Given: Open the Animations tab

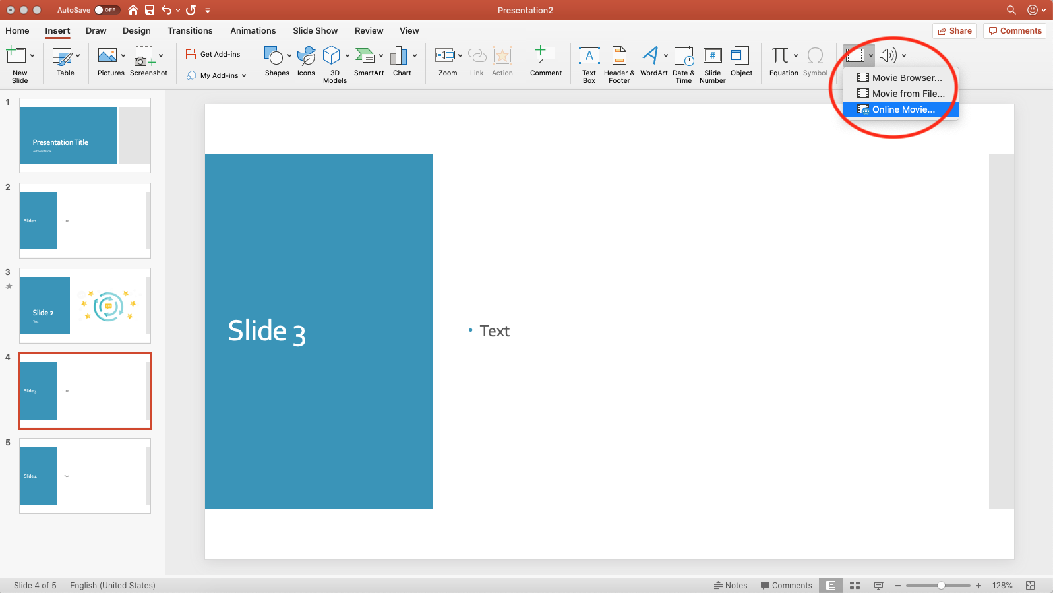Looking at the screenshot, I should click(x=253, y=30).
